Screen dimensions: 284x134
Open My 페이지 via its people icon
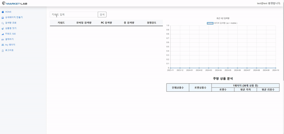(x=2, y=45)
